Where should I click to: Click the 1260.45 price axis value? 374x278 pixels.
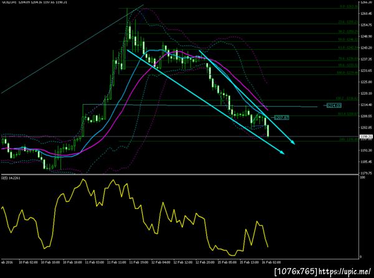(x=367, y=13)
